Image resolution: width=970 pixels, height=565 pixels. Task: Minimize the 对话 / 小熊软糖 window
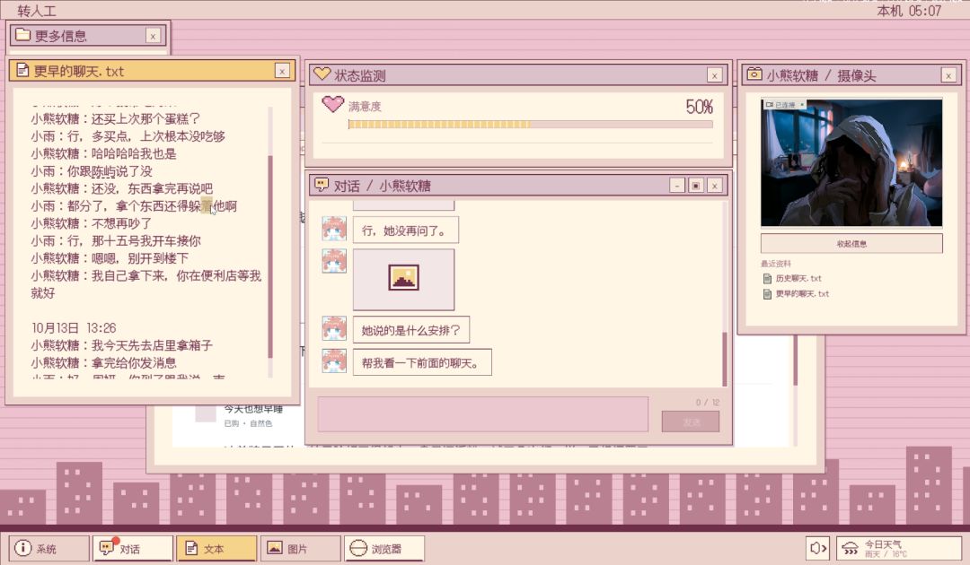[x=677, y=186]
